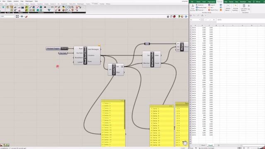Click the Tell me lightbulb icon in Excel

[254, 2]
